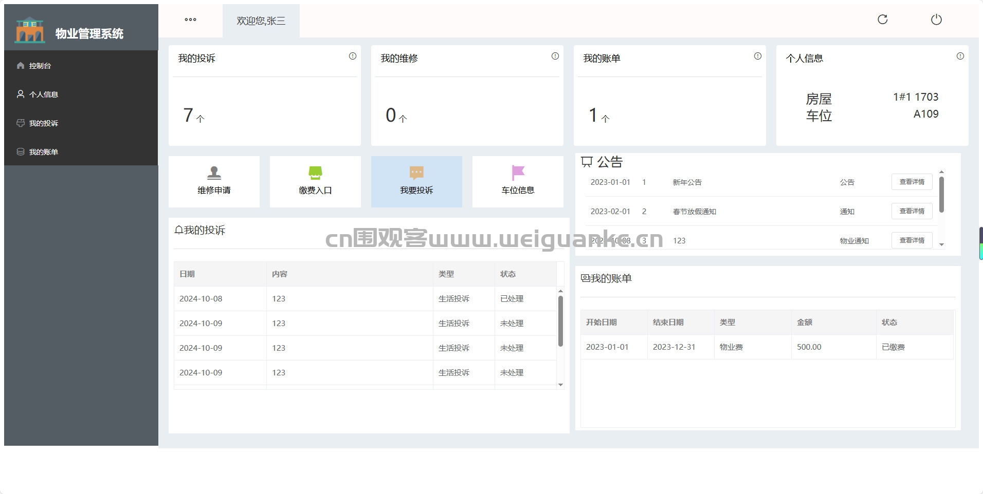Click the 7 complaints count
The width and height of the screenshot is (983, 494).
188,115
